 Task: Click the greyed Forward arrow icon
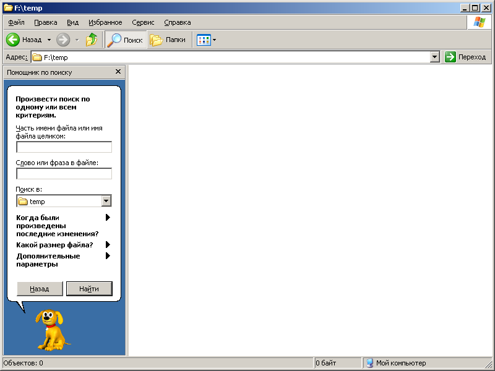pyautogui.click(x=63, y=40)
